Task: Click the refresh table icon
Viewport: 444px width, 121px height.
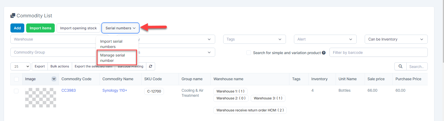Action: (x=151, y=66)
